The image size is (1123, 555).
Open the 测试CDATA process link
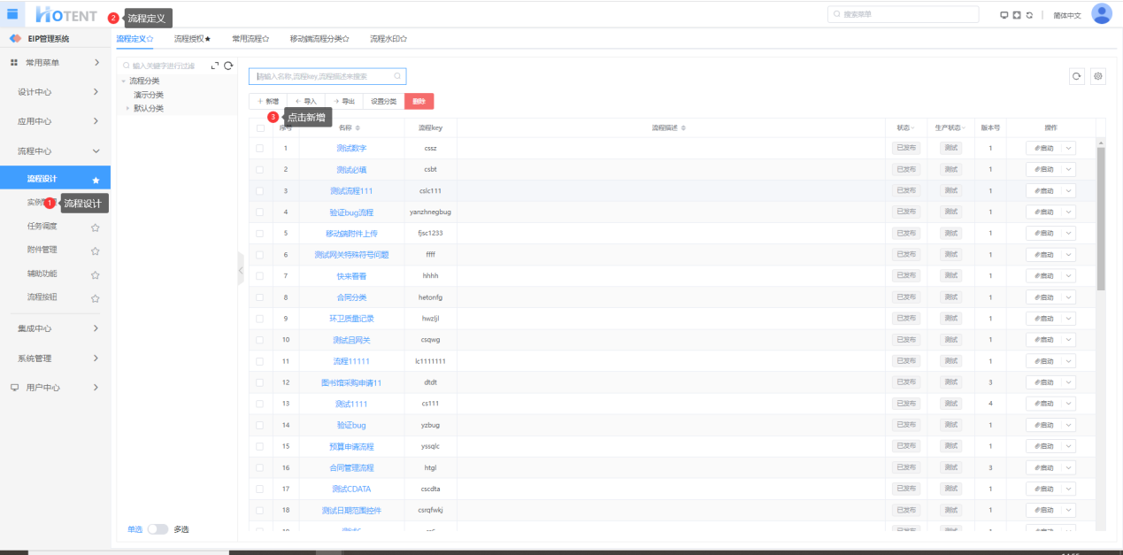pyautogui.click(x=351, y=489)
